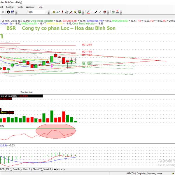Open the Window menu
This screenshot has width=175, height=175.
pyautogui.click(x=30, y=7)
